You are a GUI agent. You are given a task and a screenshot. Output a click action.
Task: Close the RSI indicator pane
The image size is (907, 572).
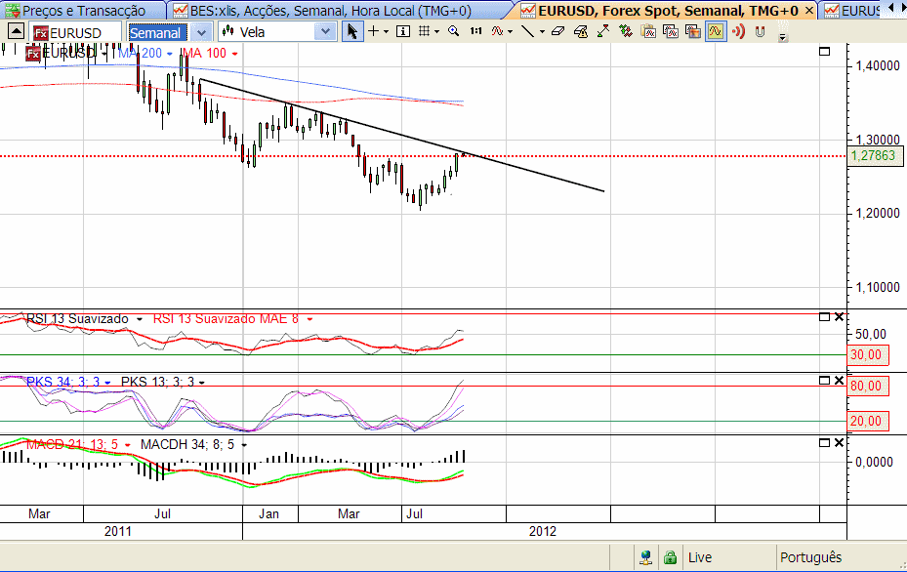[x=840, y=317]
